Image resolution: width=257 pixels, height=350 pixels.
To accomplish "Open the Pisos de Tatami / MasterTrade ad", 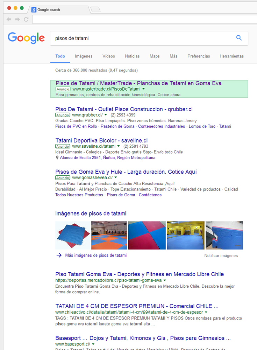I will 138,83.
